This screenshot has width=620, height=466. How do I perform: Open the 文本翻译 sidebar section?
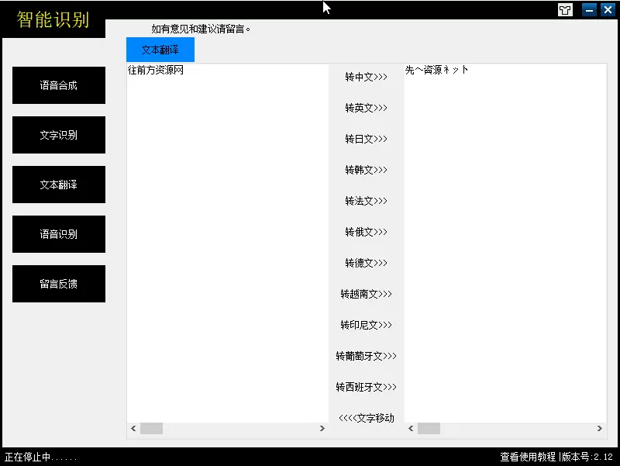(59, 185)
